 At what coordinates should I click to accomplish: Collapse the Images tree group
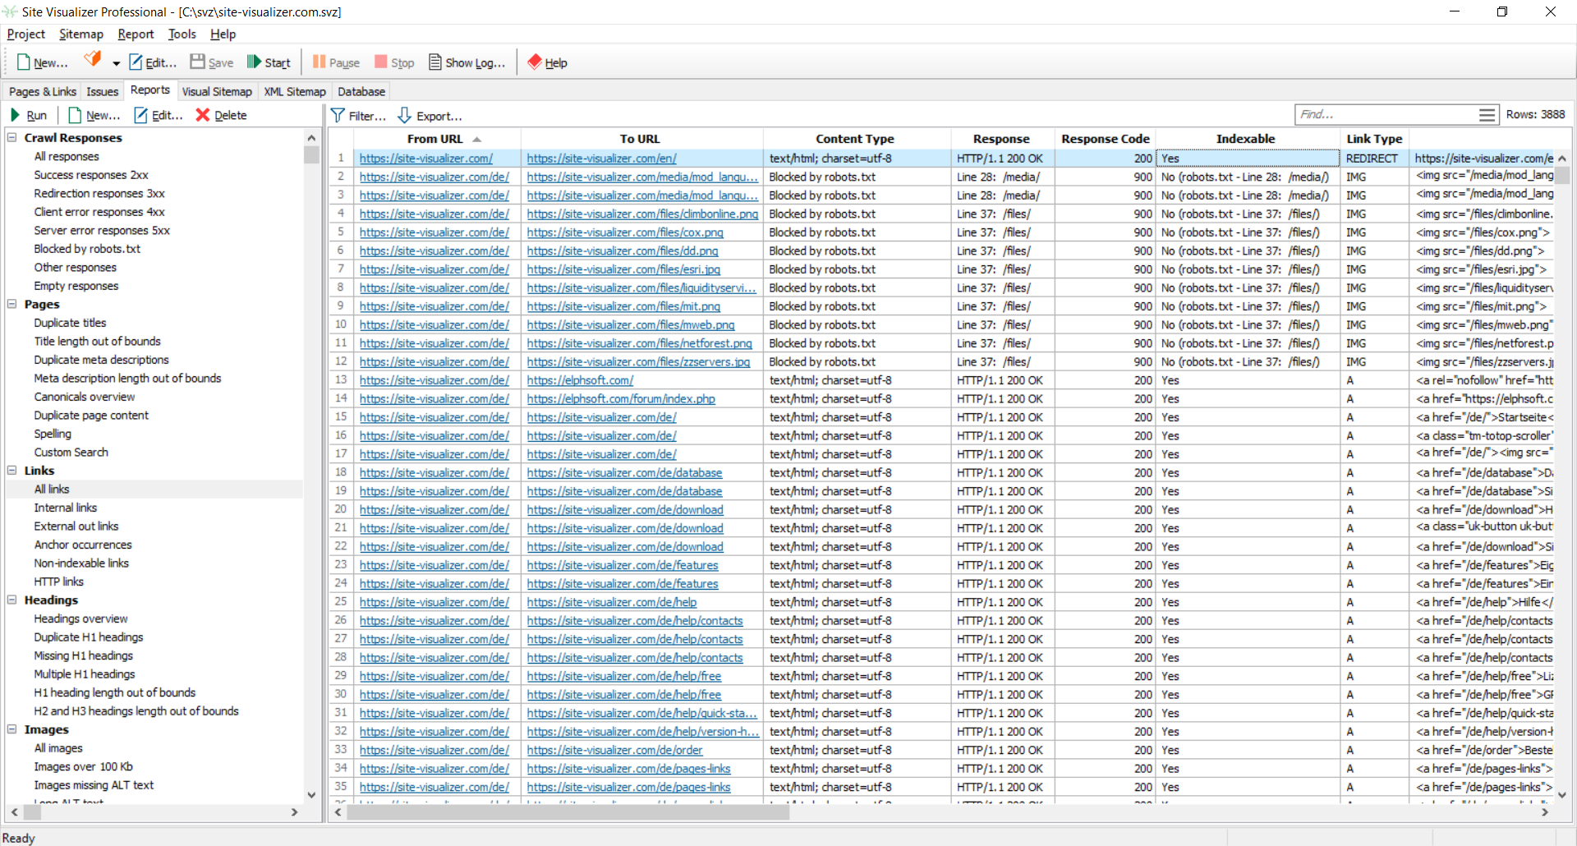tap(12, 729)
